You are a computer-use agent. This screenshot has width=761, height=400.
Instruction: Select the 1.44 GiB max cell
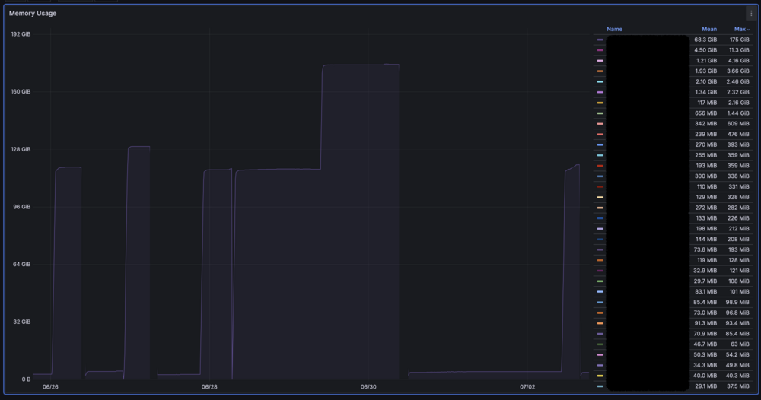pyautogui.click(x=738, y=113)
